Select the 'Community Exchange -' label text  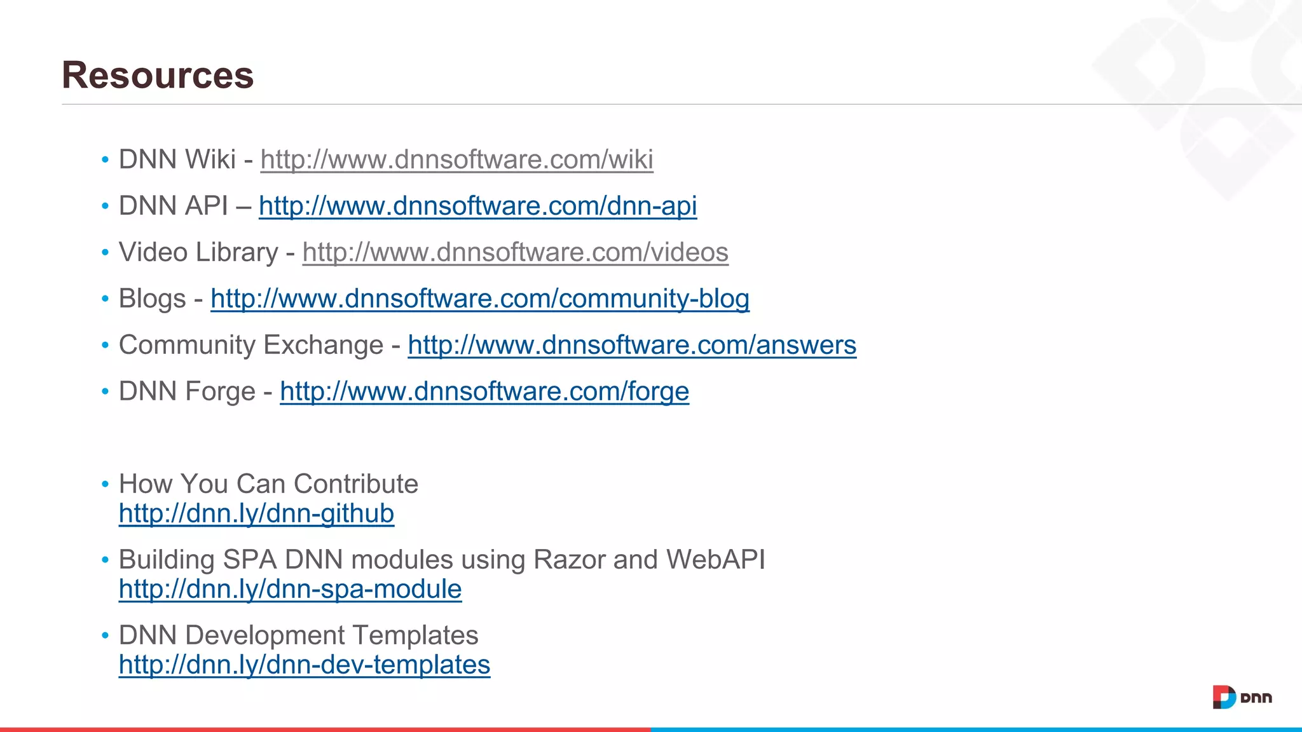coord(259,345)
